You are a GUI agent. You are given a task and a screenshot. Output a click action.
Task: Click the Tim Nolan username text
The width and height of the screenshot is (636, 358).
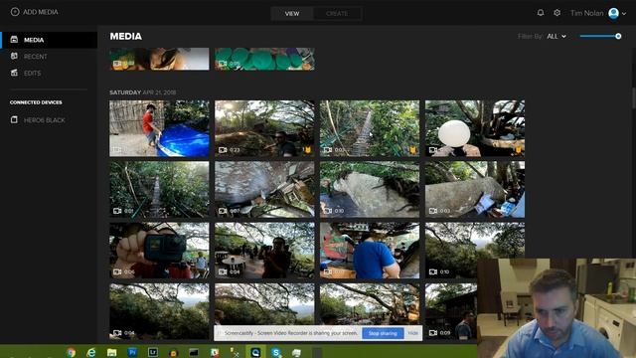click(586, 13)
